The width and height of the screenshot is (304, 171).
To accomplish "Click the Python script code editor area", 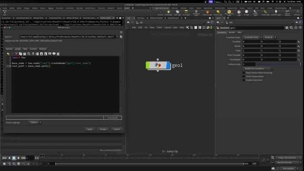I will pos(65,85).
